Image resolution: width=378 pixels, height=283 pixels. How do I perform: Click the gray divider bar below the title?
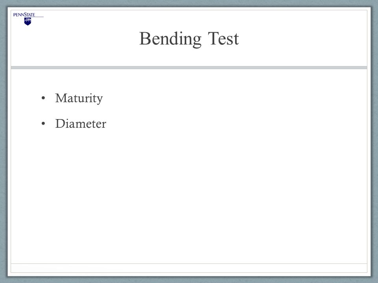(189, 68)
